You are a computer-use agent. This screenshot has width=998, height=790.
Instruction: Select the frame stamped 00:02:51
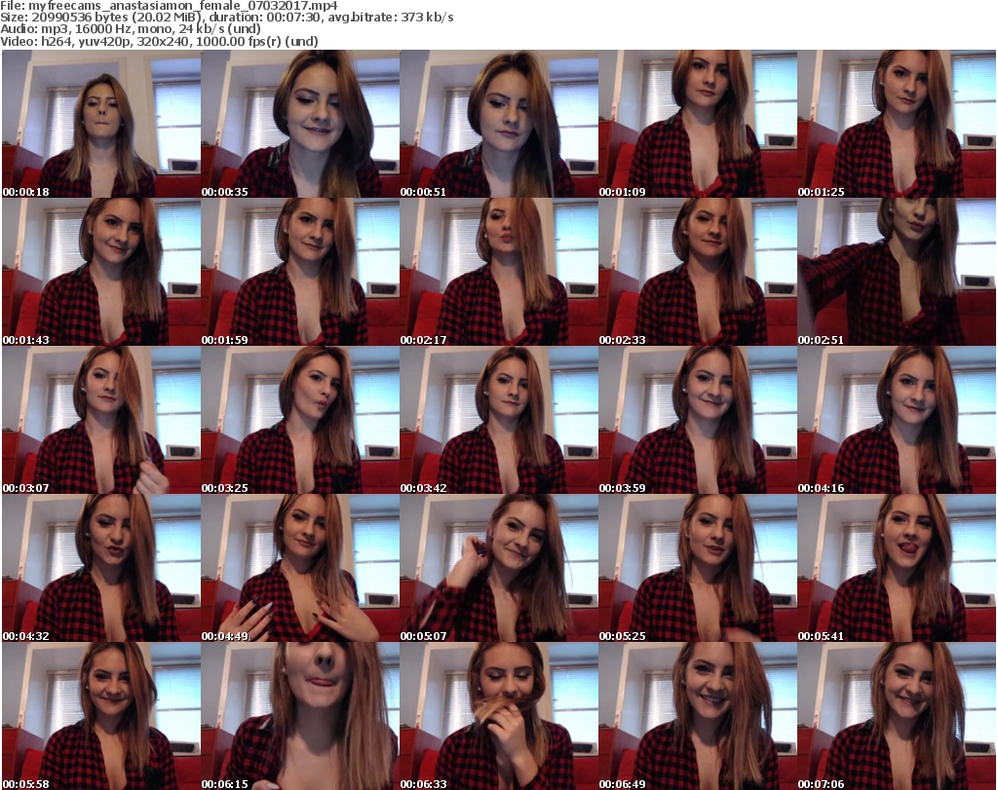(897, 272)
